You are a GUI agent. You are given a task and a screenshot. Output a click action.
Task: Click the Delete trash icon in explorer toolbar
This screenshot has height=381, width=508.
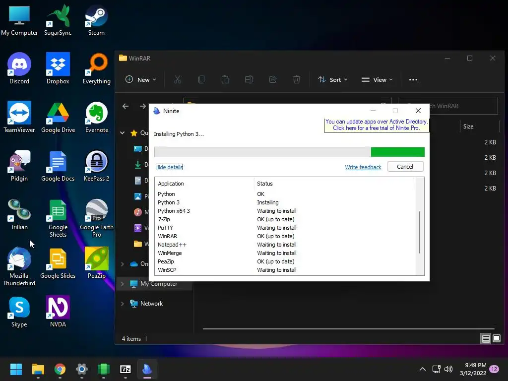click(297, 79)
